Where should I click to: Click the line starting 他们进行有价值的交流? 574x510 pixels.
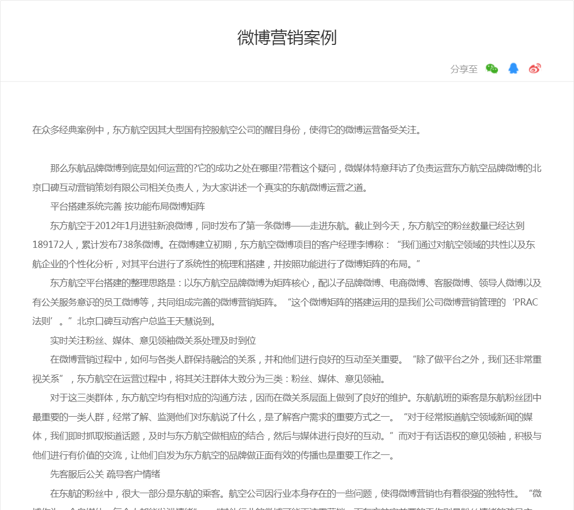214,455
